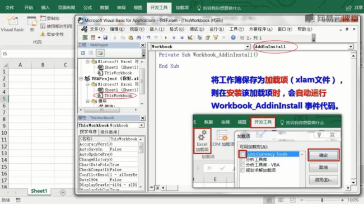Collapse the 模块 folder in project tree
Screen dimensions: 364x204
click(x=87, y=101)
